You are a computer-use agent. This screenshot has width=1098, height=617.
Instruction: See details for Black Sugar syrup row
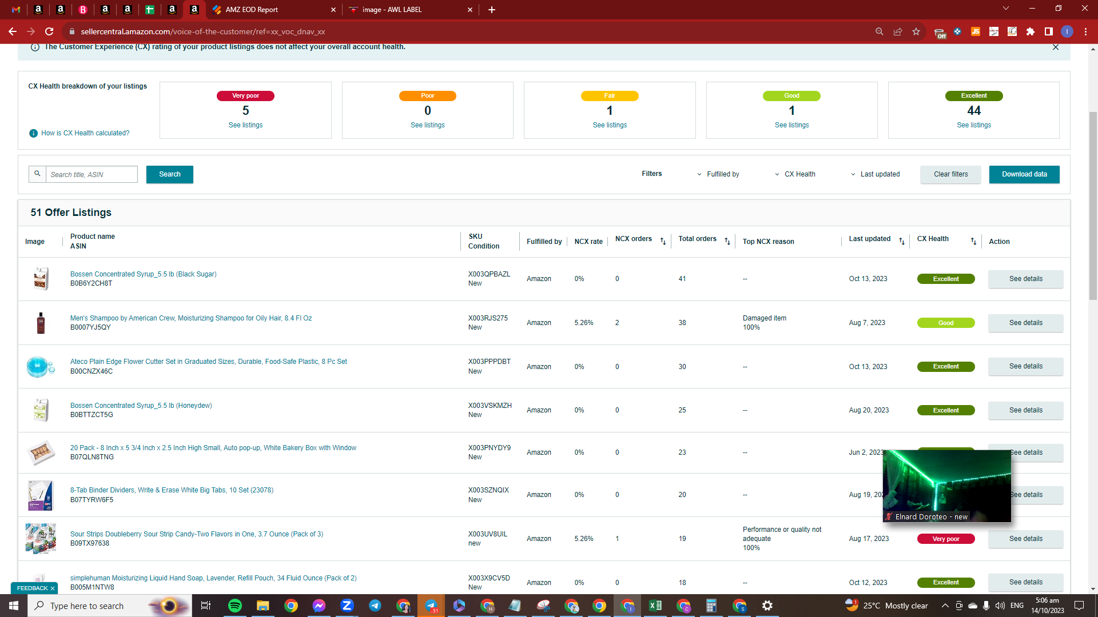coord(1025,279)
